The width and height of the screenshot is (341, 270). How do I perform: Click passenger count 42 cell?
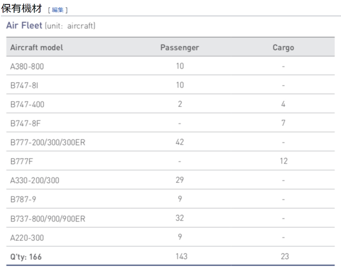pyautogui.click(x=180, y=142)
